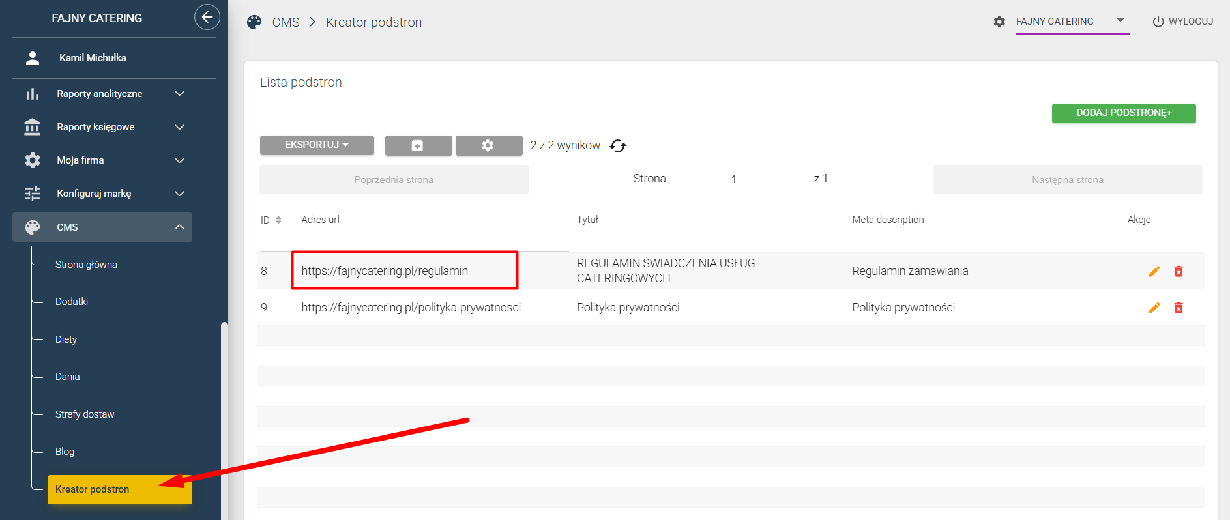Click Adres url column header
This screenshot has width=1230, height=520.
pyautogui.click(x=320, y=220)
